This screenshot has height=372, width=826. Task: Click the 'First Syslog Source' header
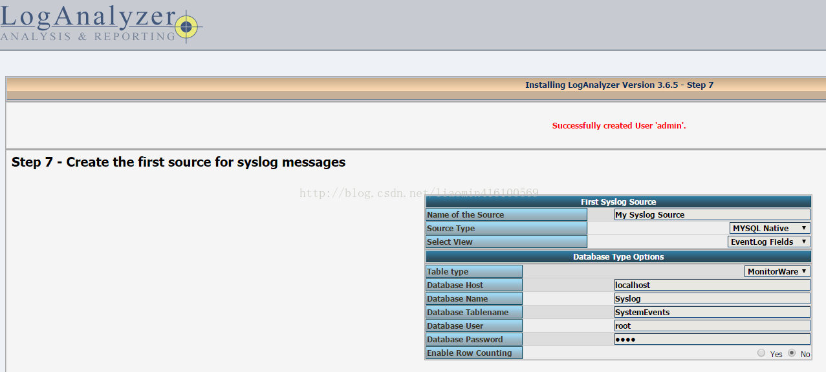click(x=618, y=201)
